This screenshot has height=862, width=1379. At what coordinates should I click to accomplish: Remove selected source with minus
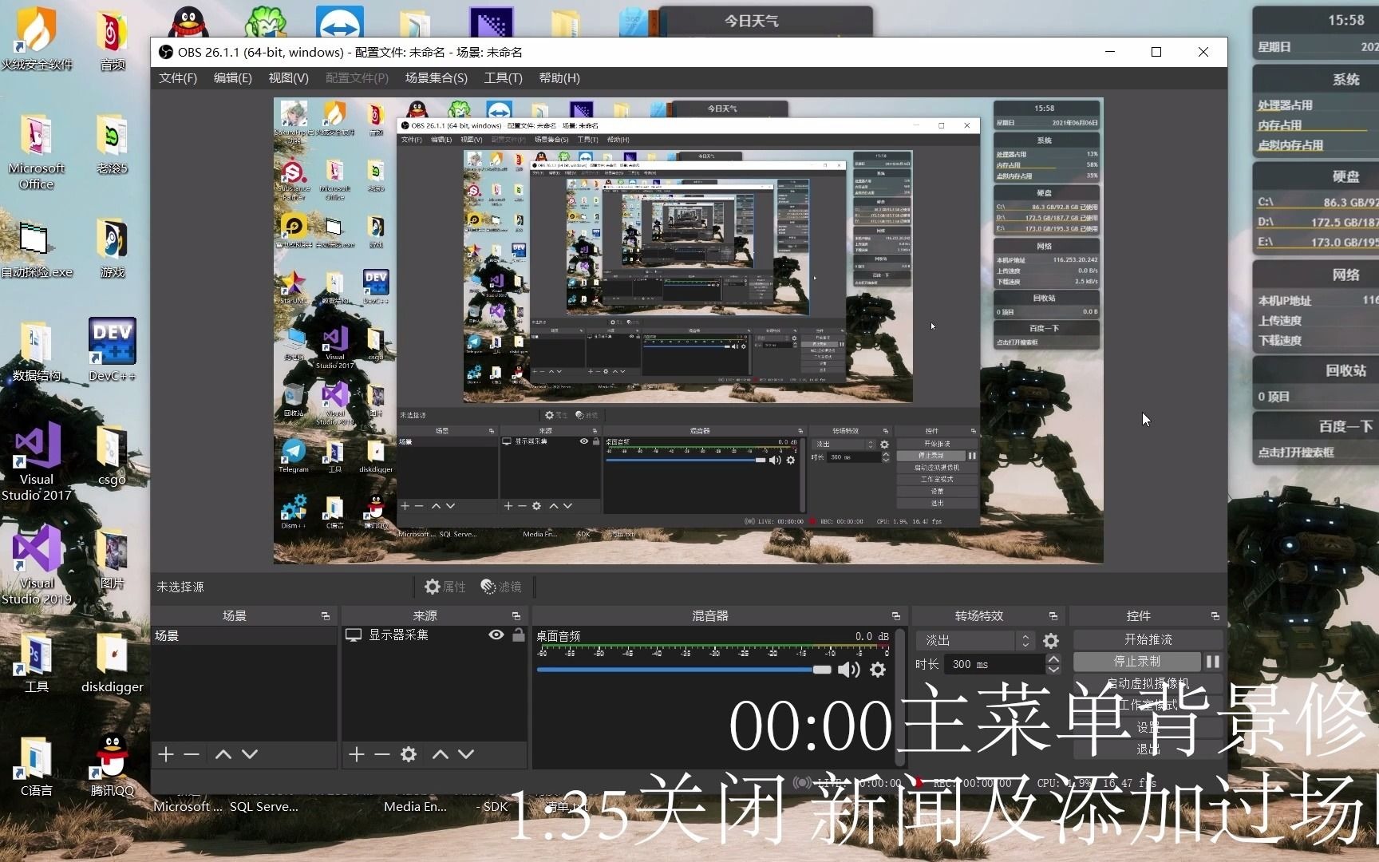pos(382,754)
